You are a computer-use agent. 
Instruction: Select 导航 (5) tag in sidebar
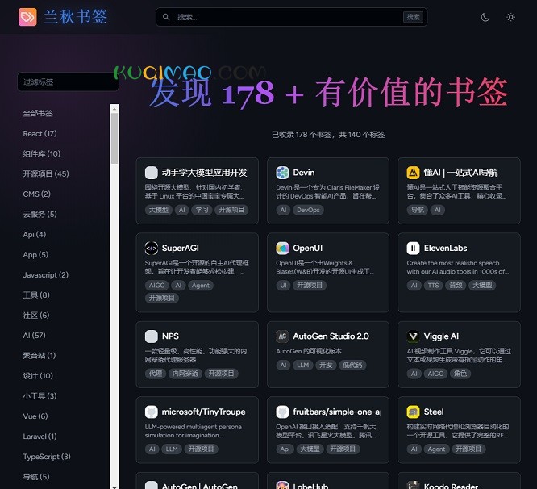click(36, 477)
